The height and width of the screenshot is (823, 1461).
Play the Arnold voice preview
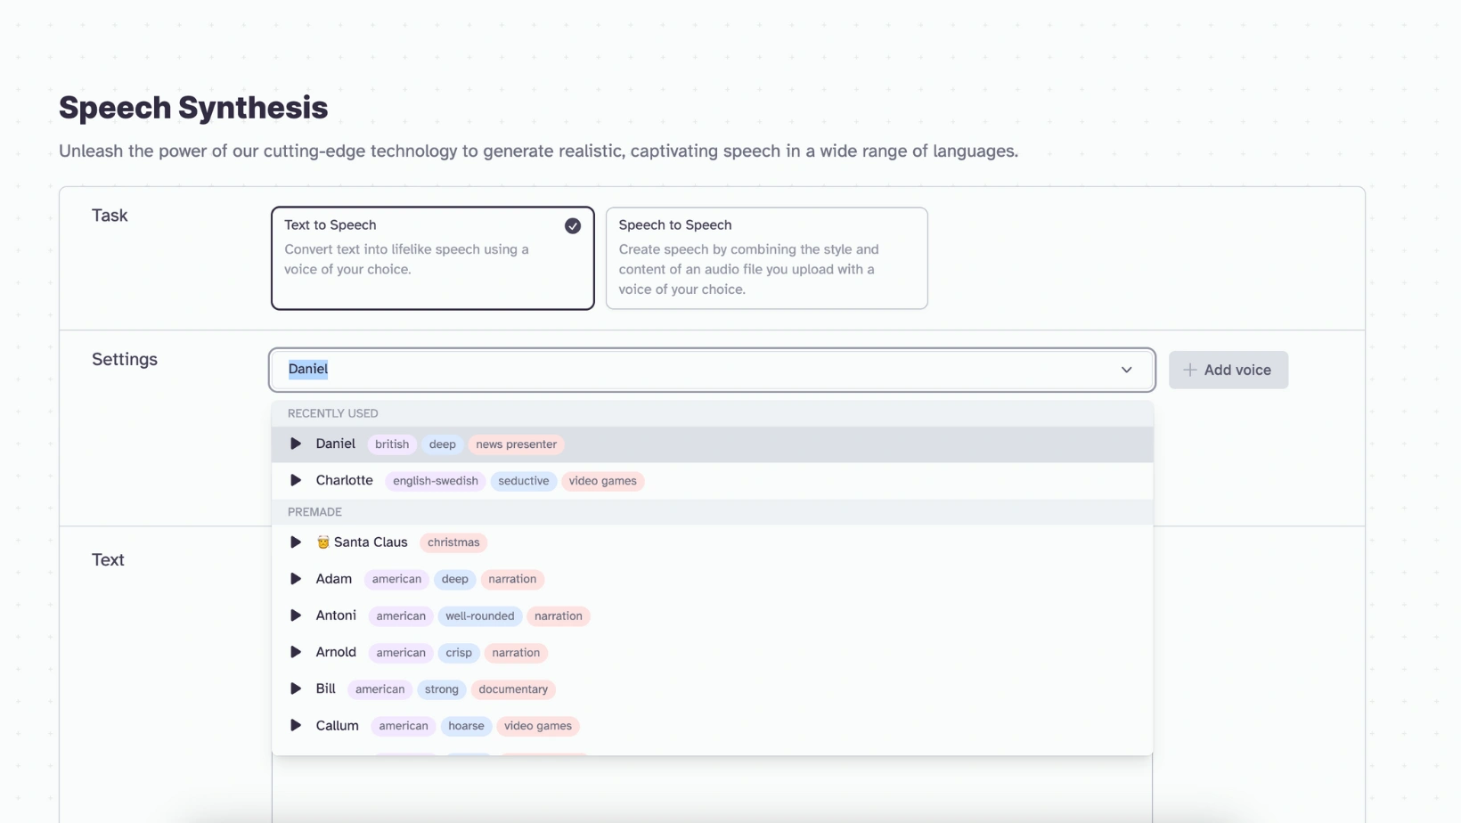(296, 652)
